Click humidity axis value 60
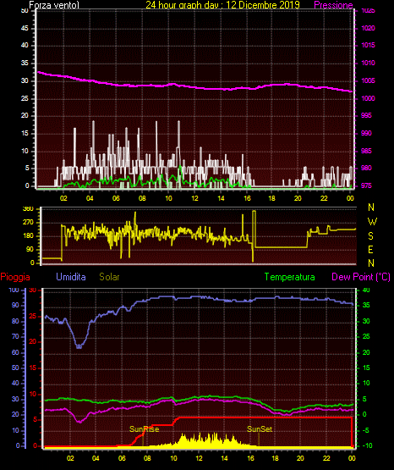This screenshot has height=470, width=394. (x=15, y=352)
